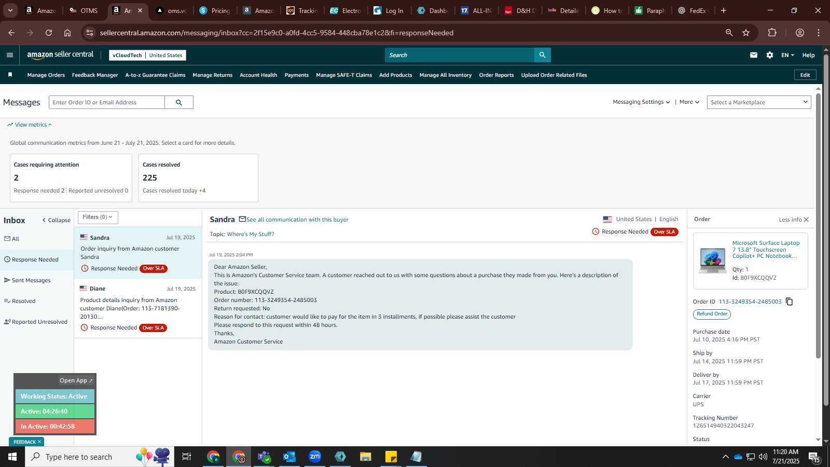
Task: Click the Edit navigation bar button
Action: point(805,75)
